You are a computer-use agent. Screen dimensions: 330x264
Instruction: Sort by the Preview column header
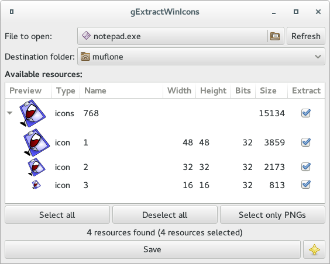[29, 91]
